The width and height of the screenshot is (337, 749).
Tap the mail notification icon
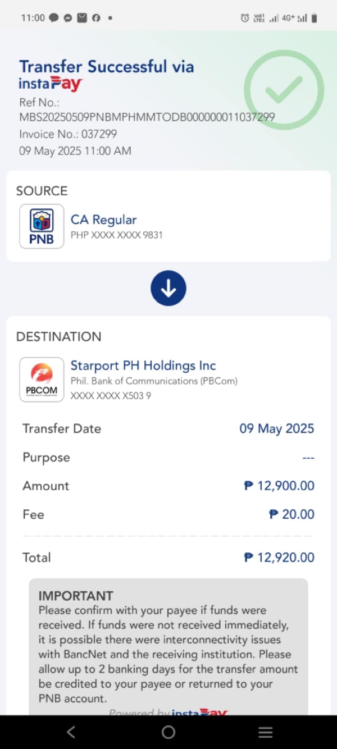82,18
